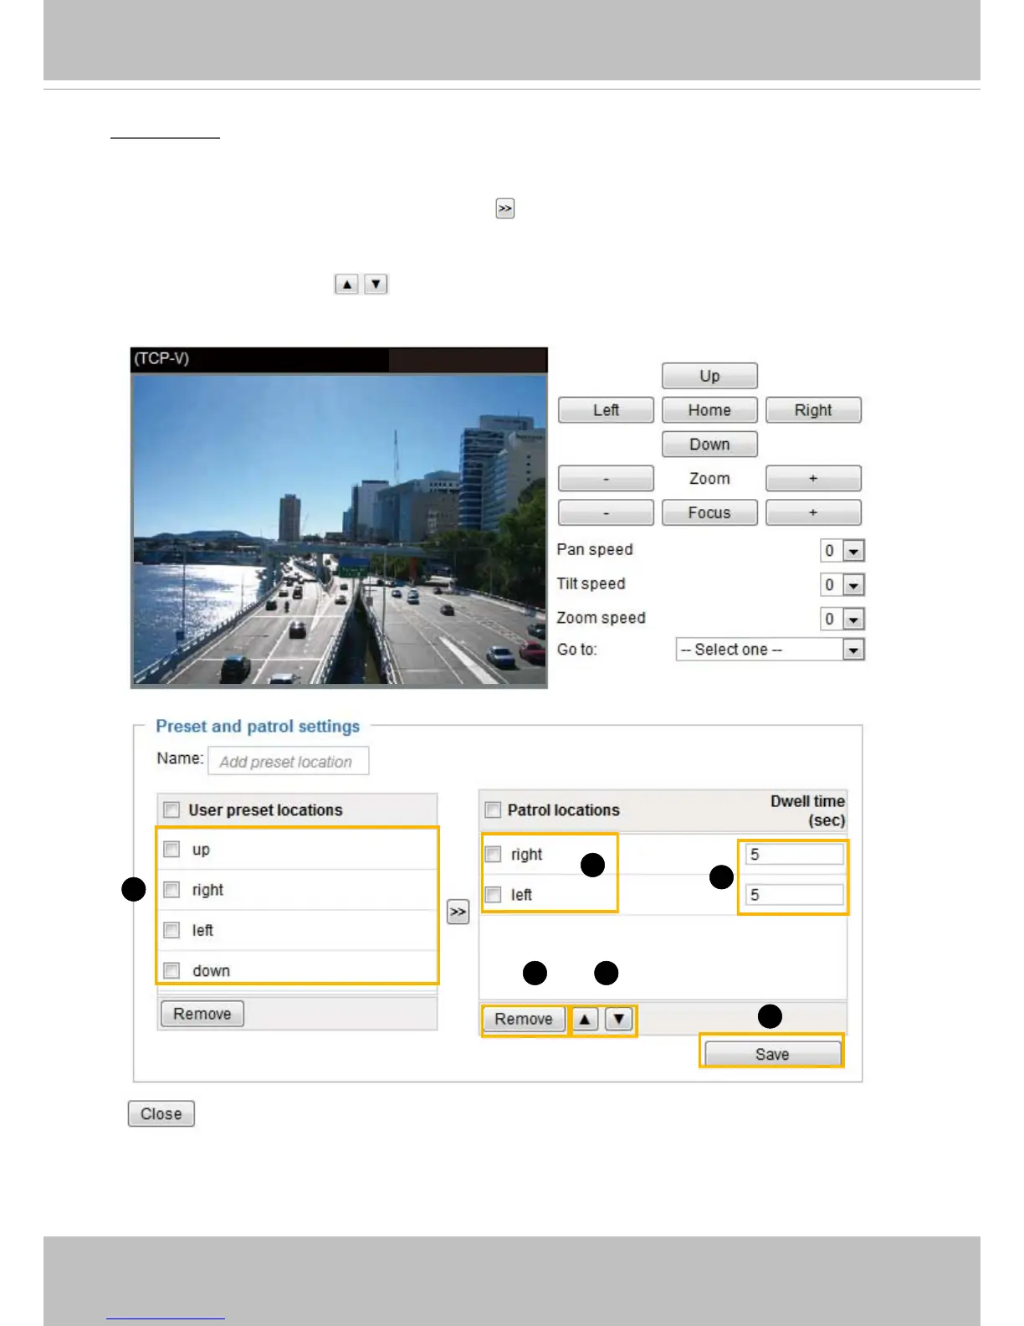Move patrol location up with arrow
The width and height of the screenshot is (1024, 1326).
pos(585,1019)
